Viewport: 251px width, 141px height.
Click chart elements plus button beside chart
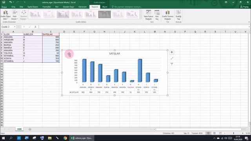(x=172, y=52)
